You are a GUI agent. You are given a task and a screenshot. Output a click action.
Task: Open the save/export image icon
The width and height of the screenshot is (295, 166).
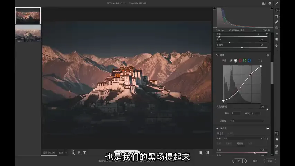pyautogui.click(x=264, y=3)
